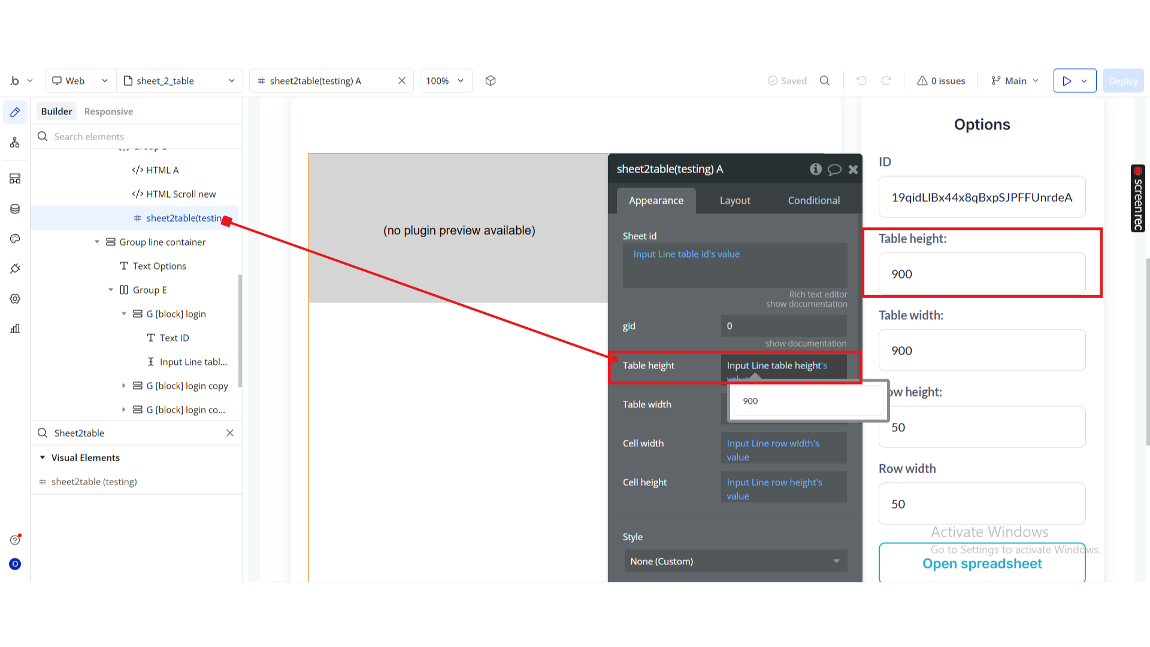1150x647 pixels.
Task: Click the 3D cube icon in toolbar
Action: (x=491, y=81)
